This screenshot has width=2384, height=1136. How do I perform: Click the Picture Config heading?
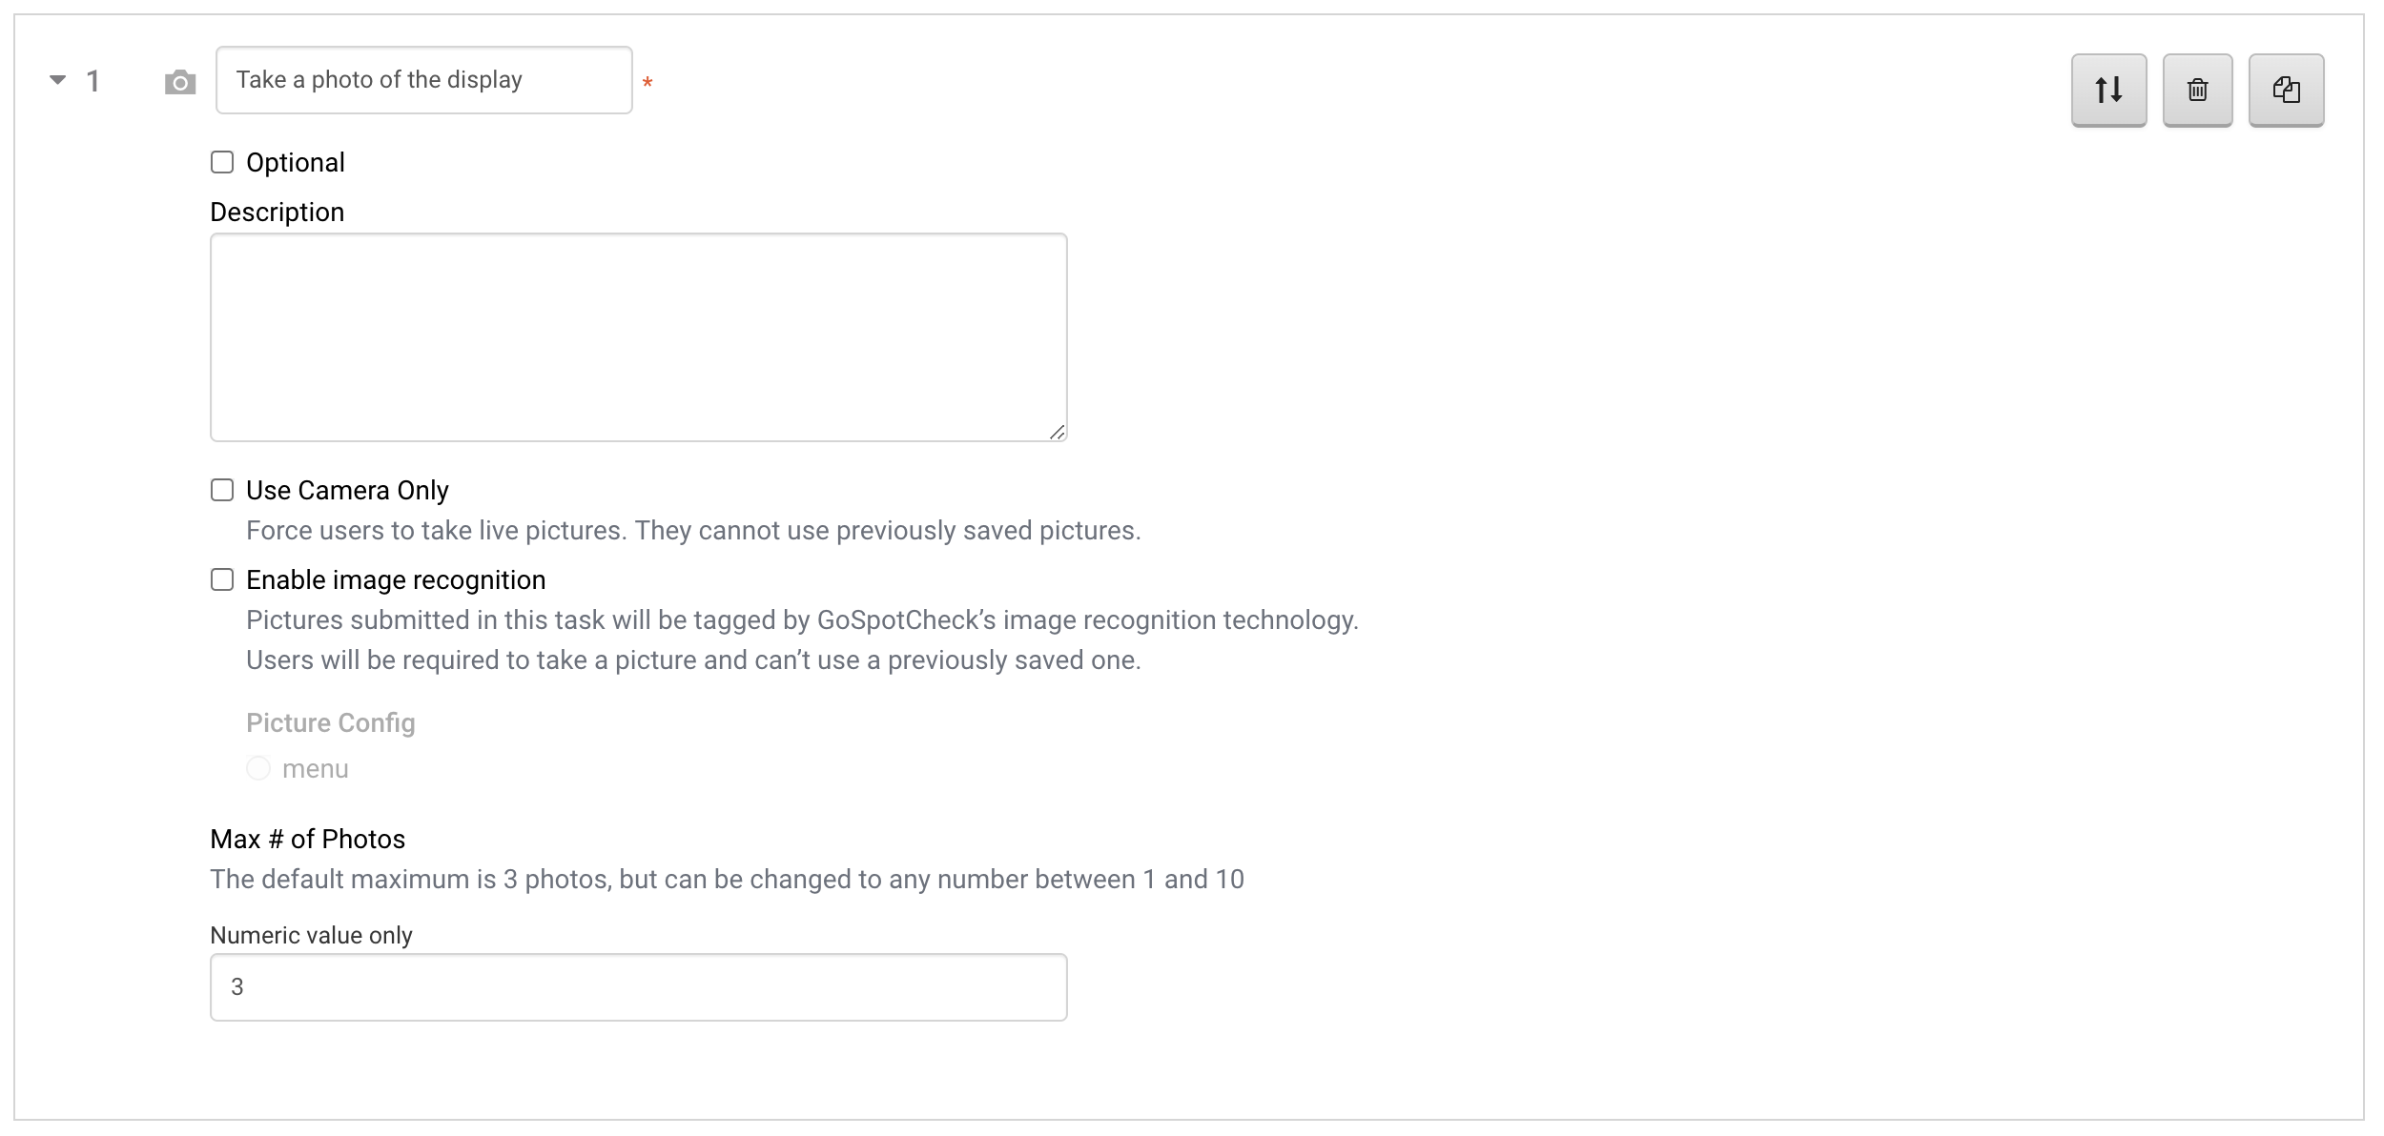click(x=331, y=723)
